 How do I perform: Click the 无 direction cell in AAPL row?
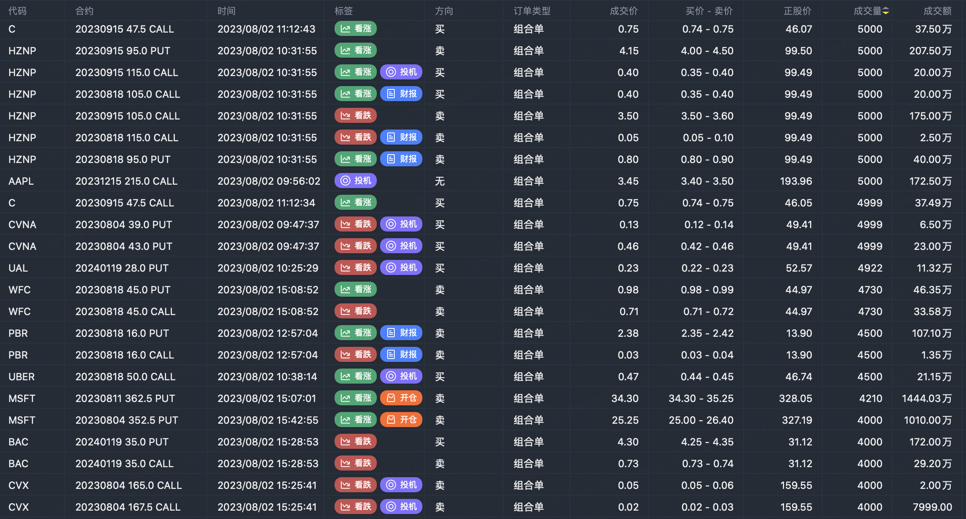tap(440, 181)
